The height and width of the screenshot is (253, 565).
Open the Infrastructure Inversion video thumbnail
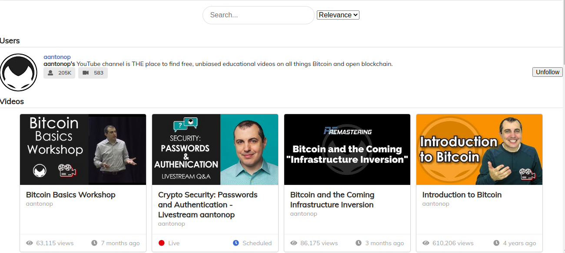click(x=347, y=150)
